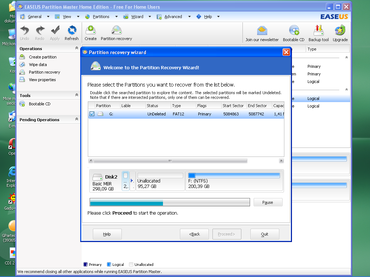The height and width of the screenshot is (277, 370).
Task: Expand the Advanced menu dropdown arrow
Action: [189, 17]
